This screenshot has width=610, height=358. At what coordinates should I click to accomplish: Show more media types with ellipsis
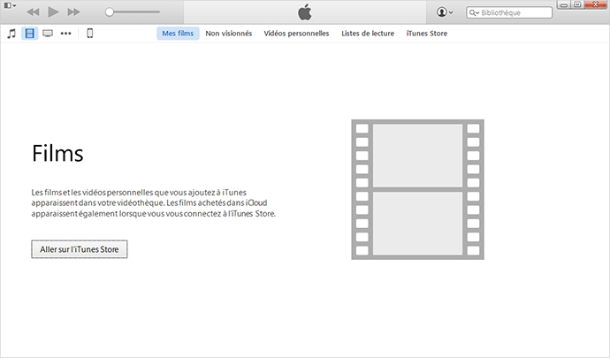[x=65, y=34]
